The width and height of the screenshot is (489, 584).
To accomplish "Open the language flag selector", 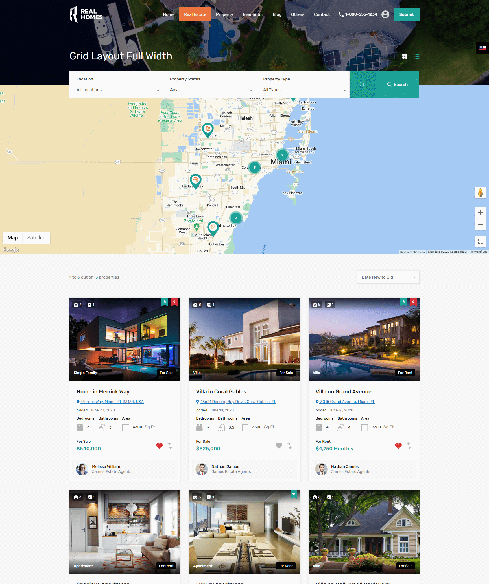I will (483, 48).
